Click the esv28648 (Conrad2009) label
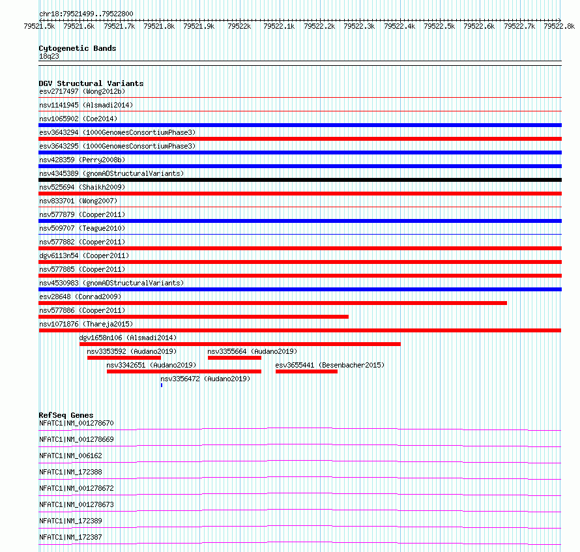The image size is (580, 552). pos(80,297)
